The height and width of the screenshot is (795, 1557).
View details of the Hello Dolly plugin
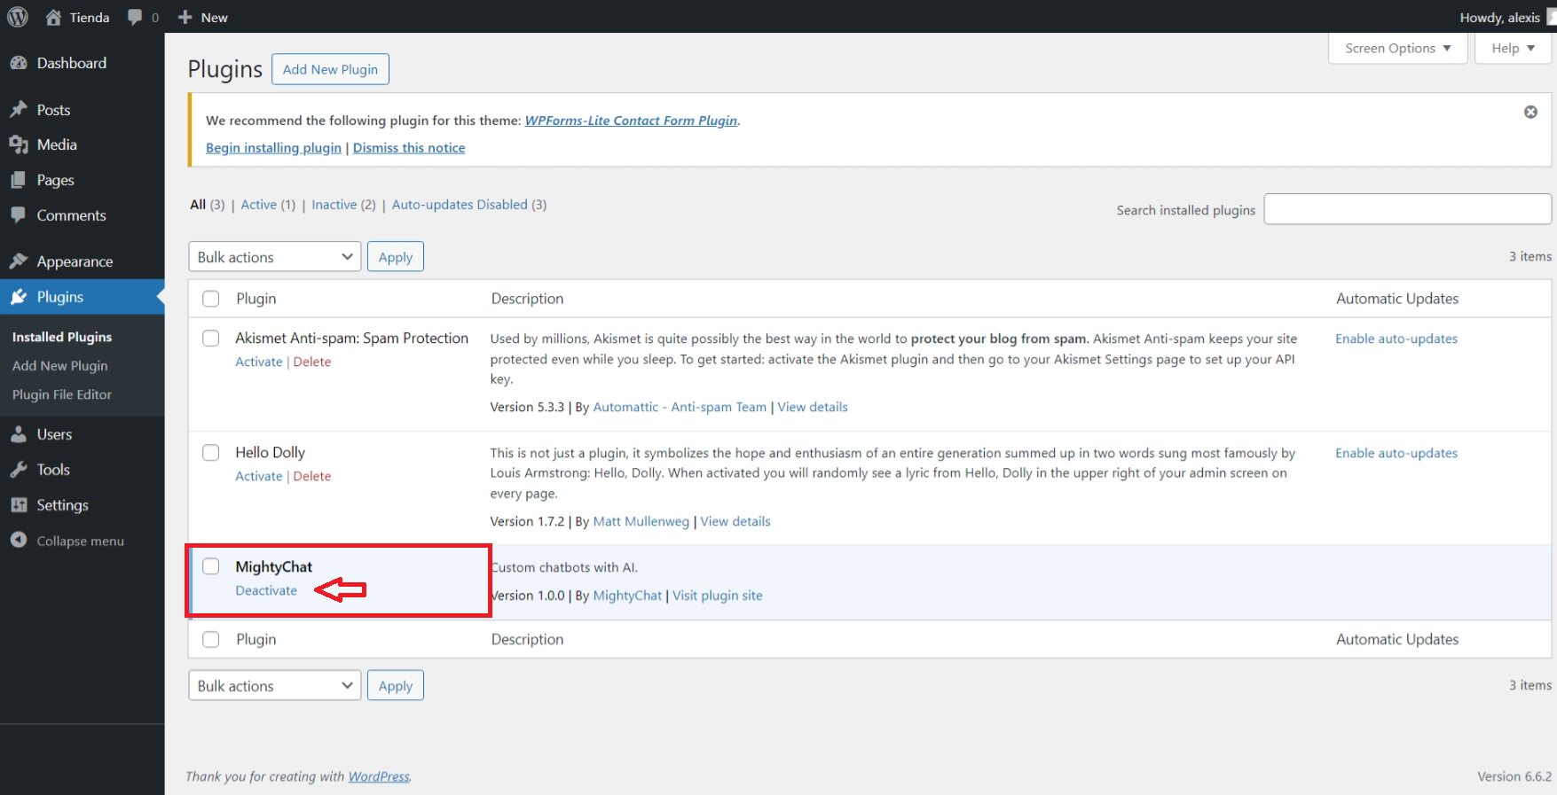(735, 521)
